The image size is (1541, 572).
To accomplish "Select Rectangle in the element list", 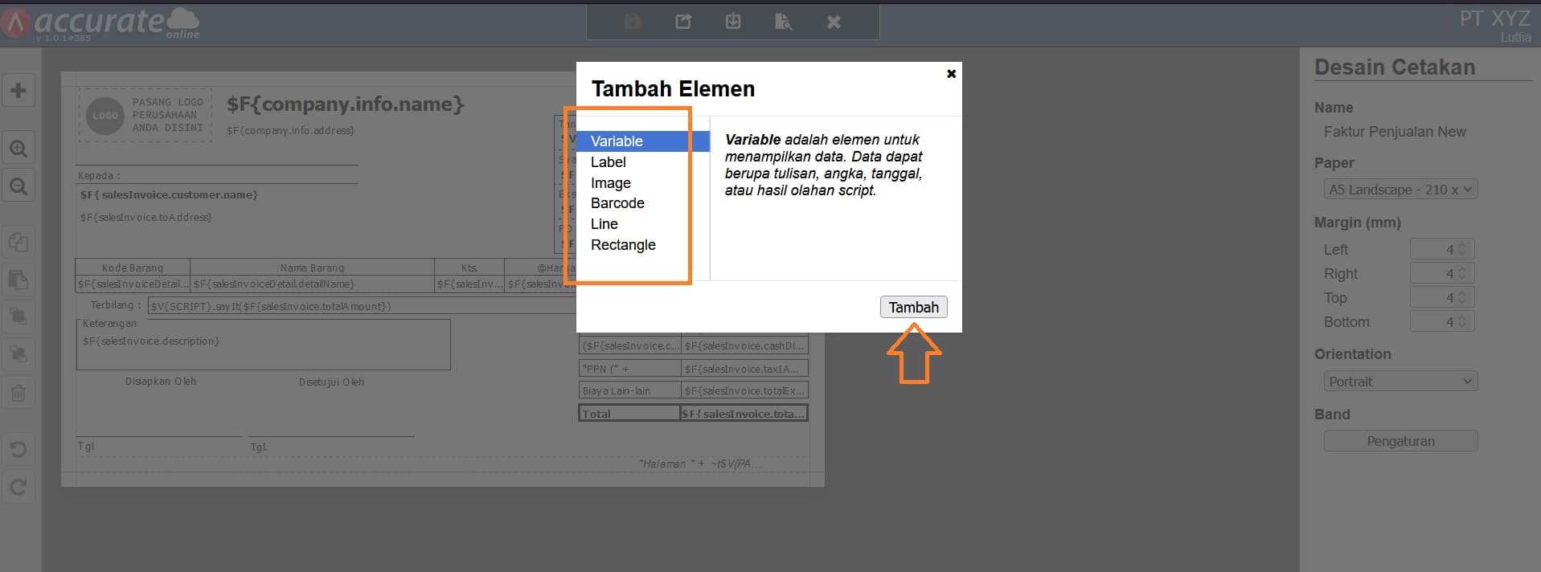I will pos(623,245).
